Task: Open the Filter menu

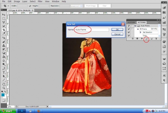Action: (40, 1)
